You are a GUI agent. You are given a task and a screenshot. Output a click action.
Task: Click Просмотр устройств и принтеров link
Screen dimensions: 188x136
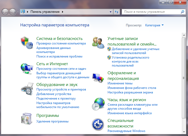pyautogui.click(x=61, y=89)
